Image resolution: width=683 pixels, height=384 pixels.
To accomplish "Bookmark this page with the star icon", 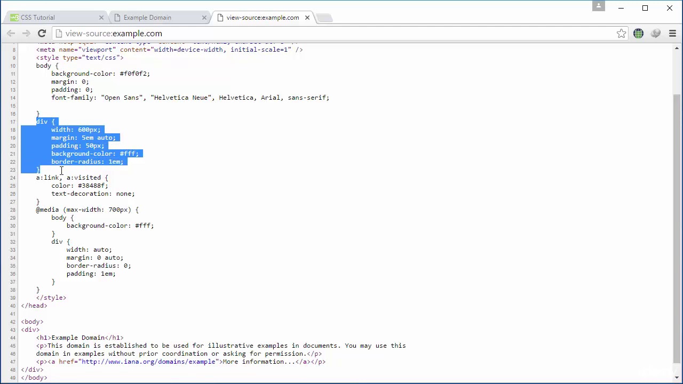I will click(x=621, y=34).
